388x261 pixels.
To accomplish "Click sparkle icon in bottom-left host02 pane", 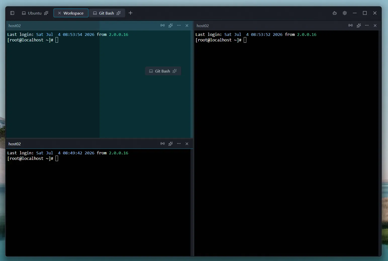I will 171,144.
